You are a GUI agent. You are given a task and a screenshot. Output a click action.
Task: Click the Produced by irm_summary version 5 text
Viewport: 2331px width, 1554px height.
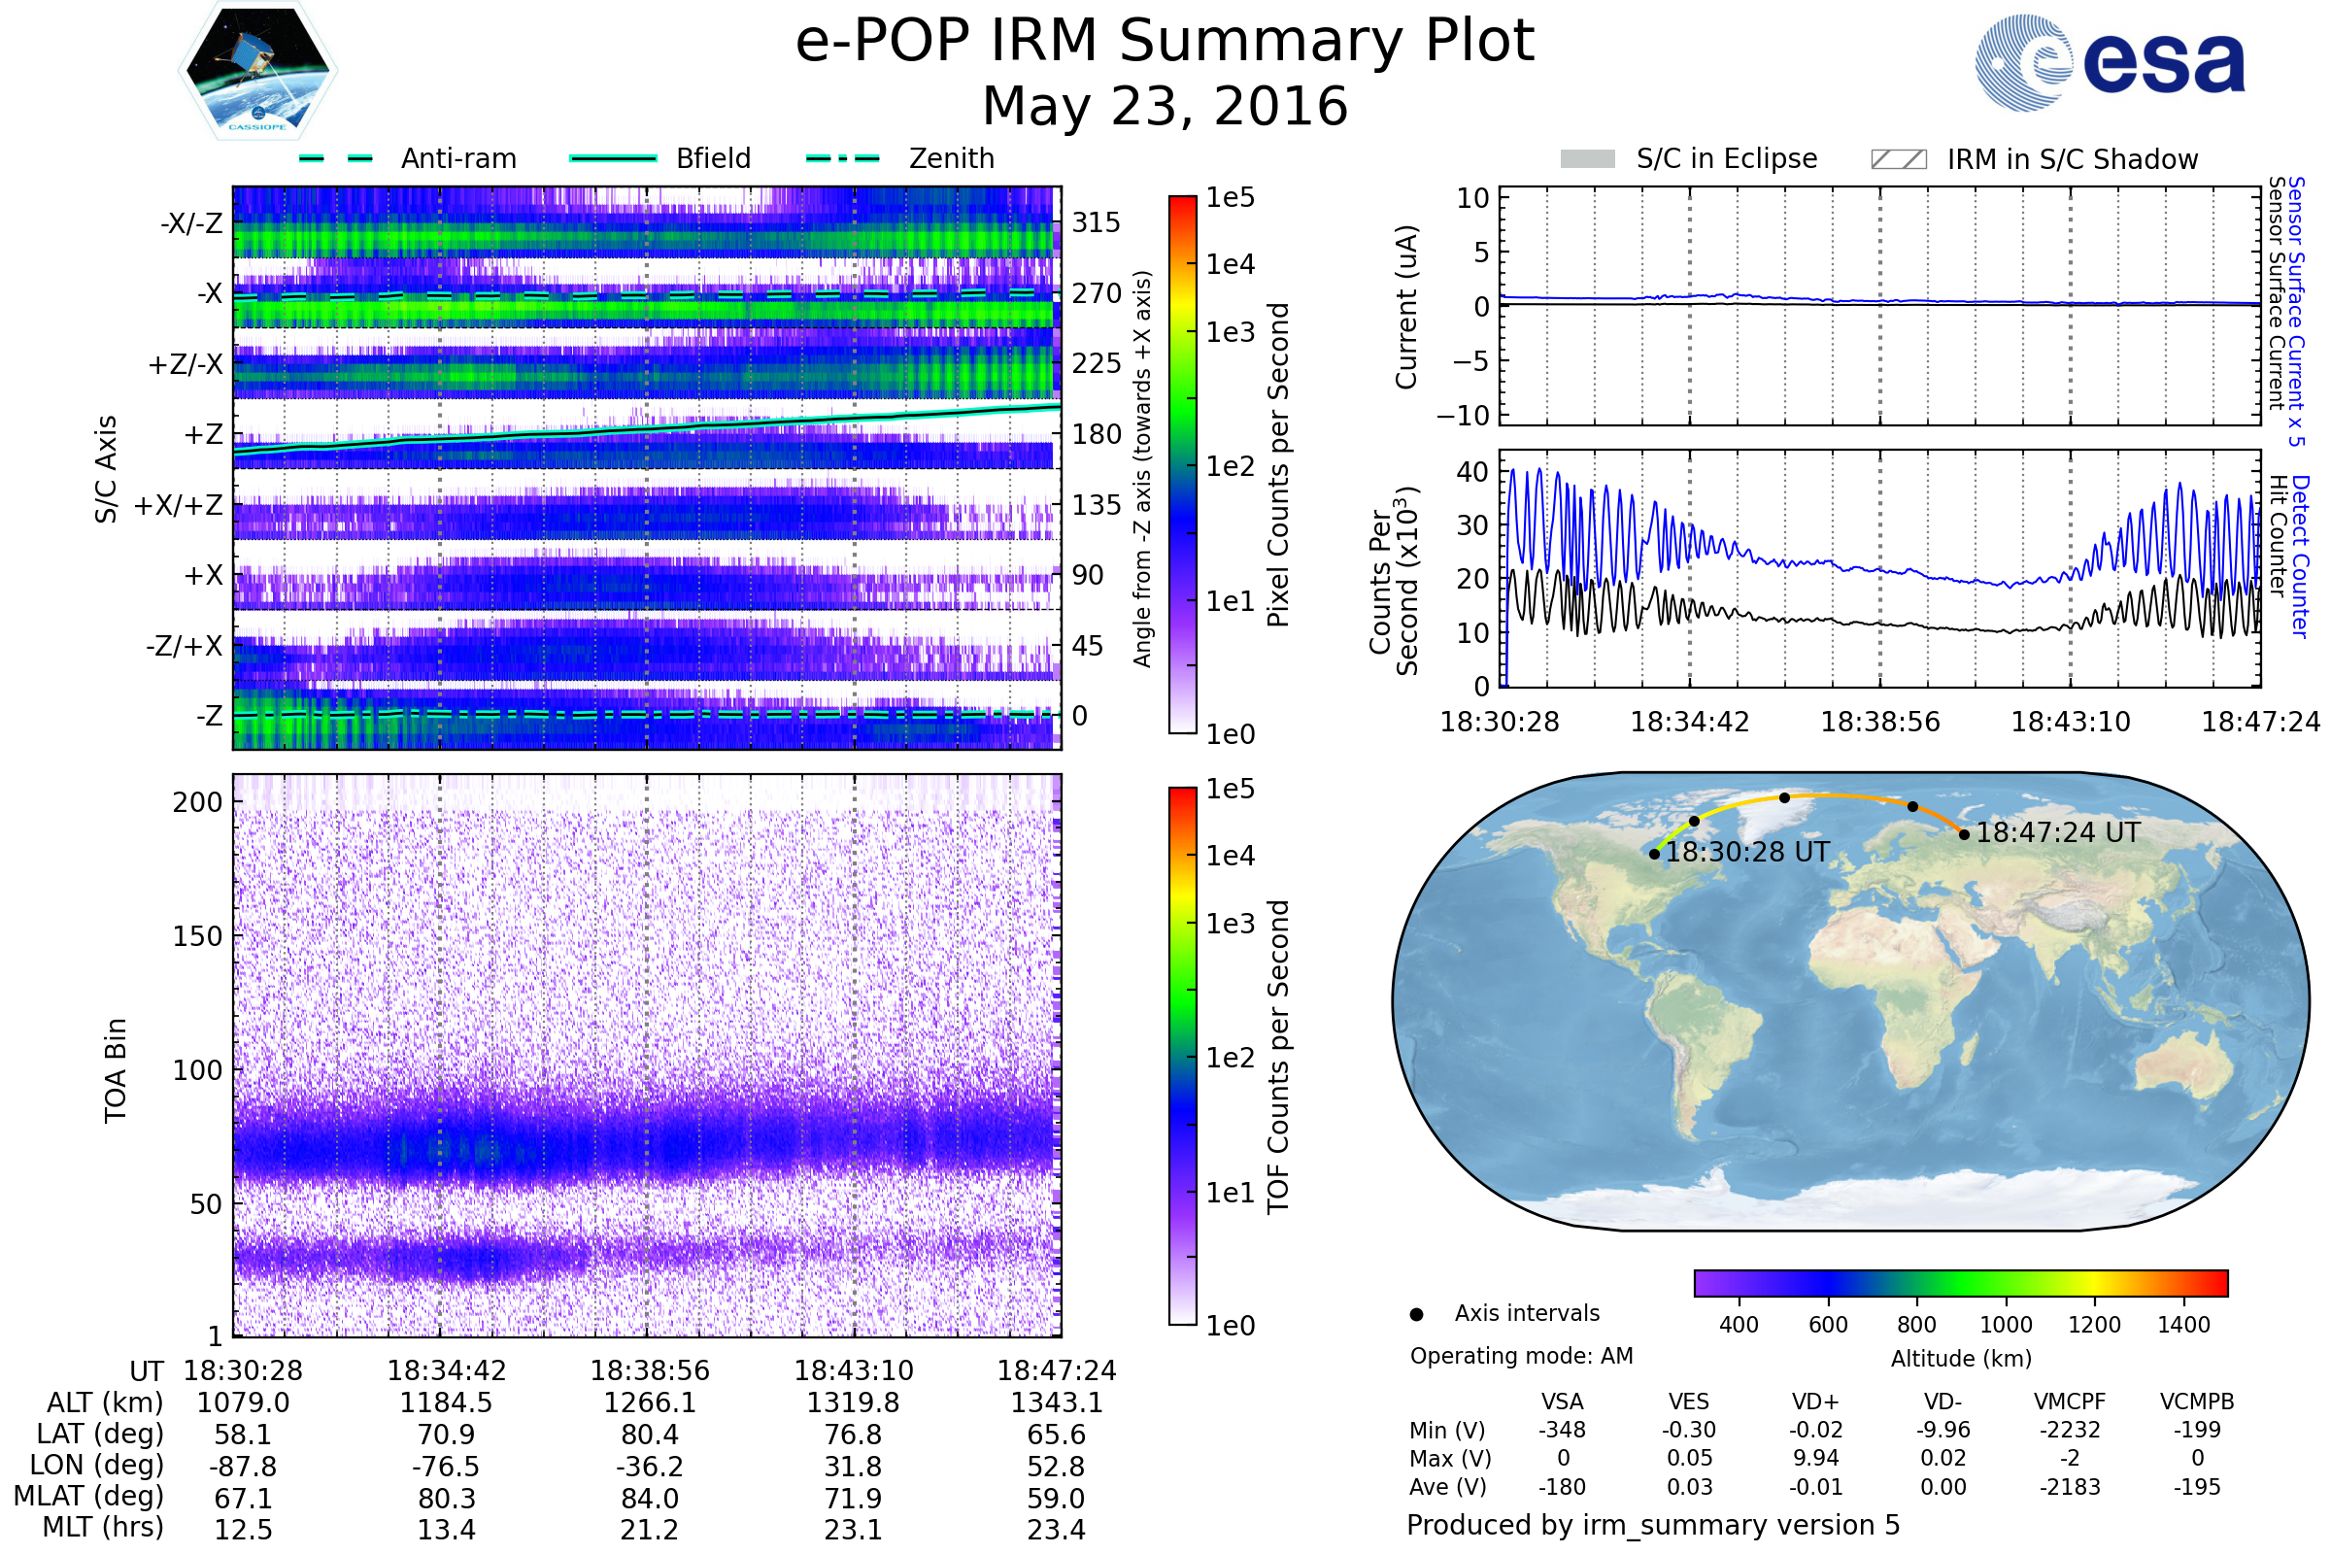pyautogui.click(x=1652, y=1525)
